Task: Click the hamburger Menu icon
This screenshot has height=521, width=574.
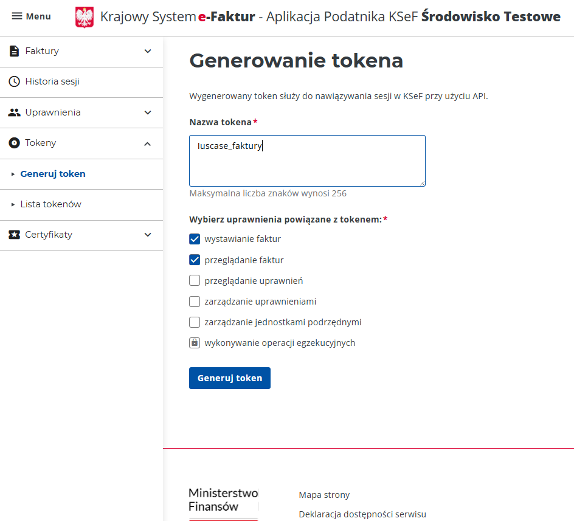Action: 17,16
